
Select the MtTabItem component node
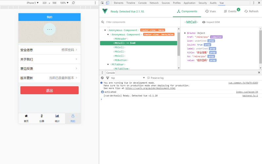(122, 69)
